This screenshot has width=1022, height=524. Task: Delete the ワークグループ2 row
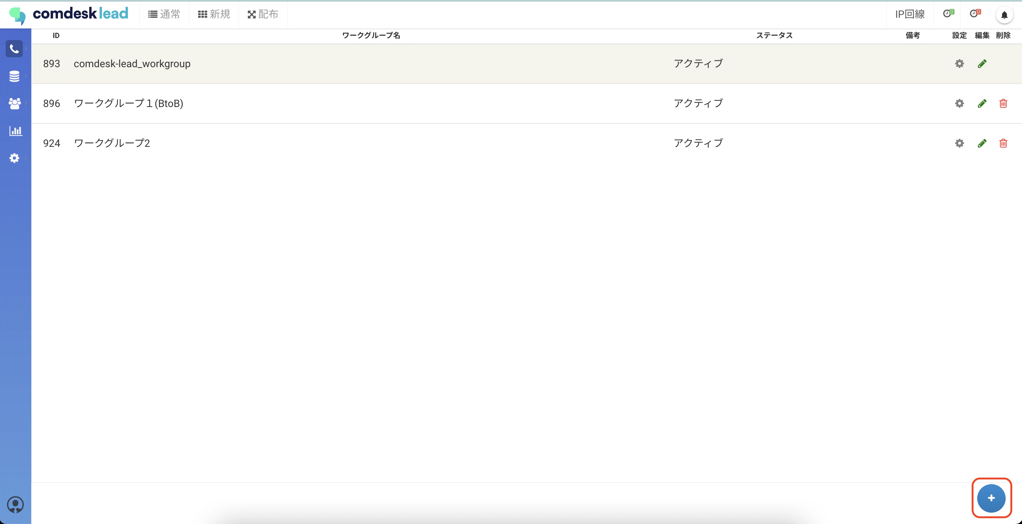[1003, 143]
